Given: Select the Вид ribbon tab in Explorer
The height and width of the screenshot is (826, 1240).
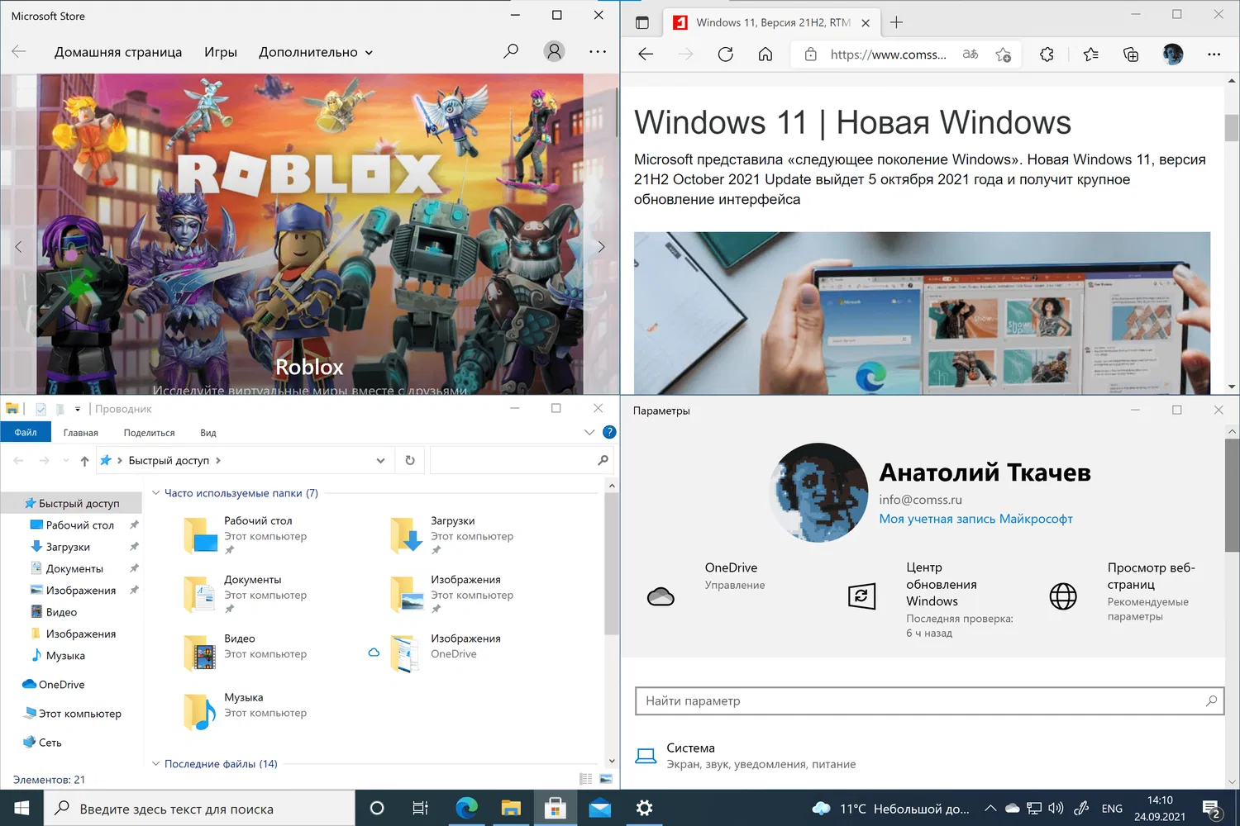Looking at the screenshot, I should point(208,433).
